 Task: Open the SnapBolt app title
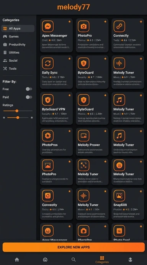click(x=120, y=205)
